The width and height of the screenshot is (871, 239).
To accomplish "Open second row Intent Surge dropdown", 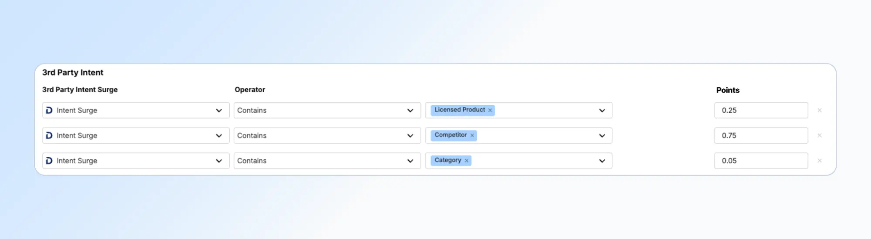I will tap(219, 136).
